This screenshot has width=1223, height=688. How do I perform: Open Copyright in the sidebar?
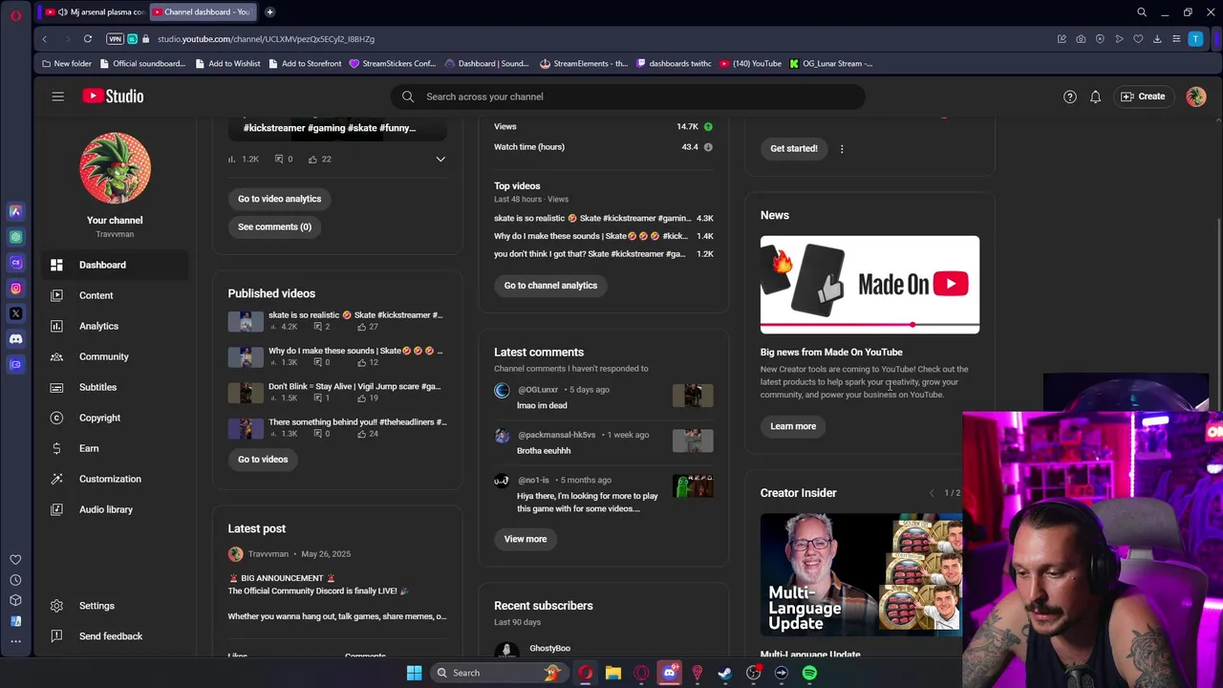tap(115, 418)
